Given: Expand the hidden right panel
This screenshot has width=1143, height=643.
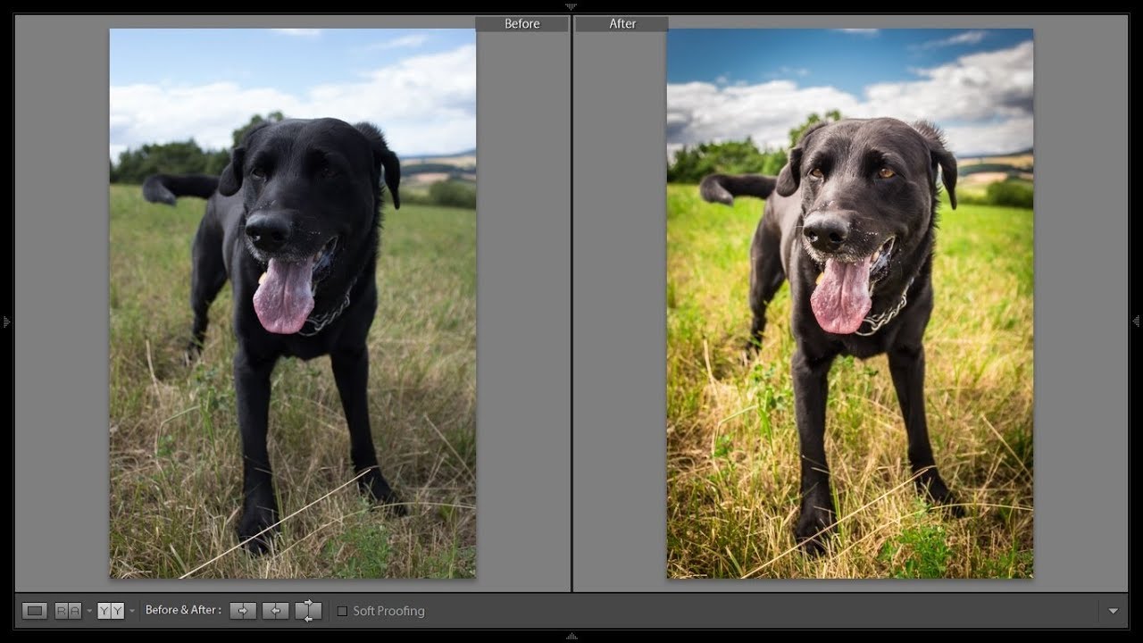Looking at the screenshot, I should tap(1137, 321).
